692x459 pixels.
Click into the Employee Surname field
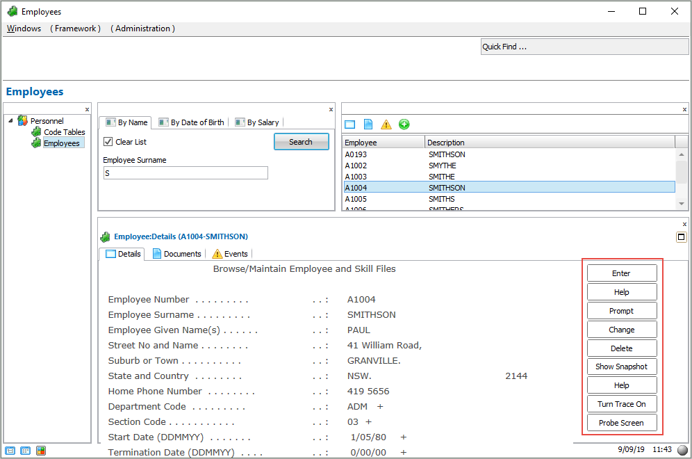click(x=185, y=173)
